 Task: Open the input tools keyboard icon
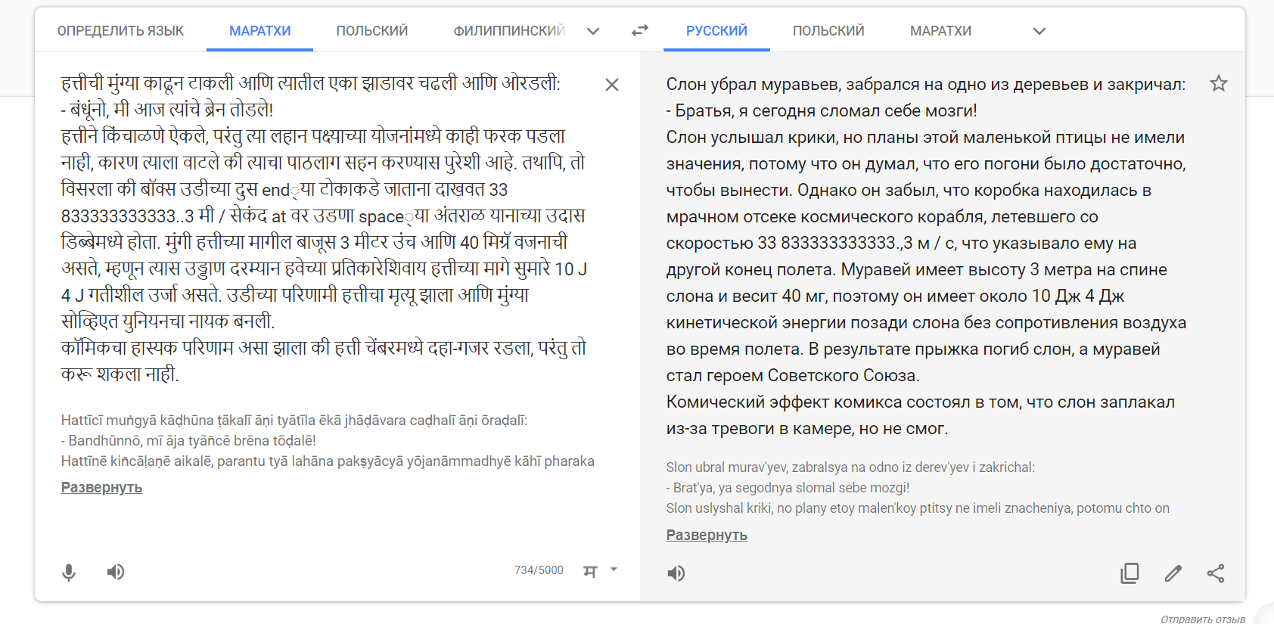pos(590,571)
